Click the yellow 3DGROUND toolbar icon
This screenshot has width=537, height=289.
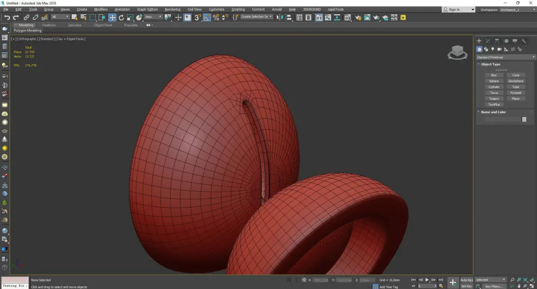403,17
